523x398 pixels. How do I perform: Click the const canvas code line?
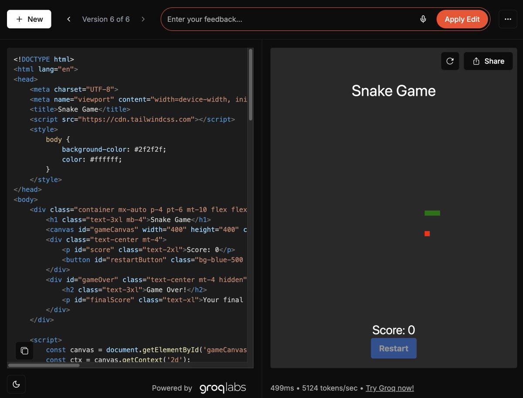pos(146,350)
